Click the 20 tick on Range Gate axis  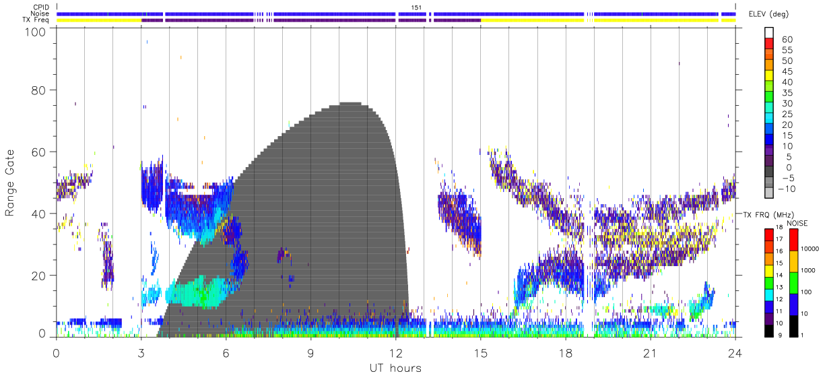[40, 276]
